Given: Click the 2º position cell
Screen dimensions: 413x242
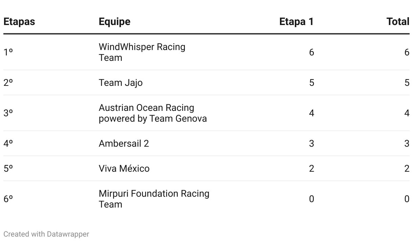Looking at the screenshot, I should coord(8,83).
